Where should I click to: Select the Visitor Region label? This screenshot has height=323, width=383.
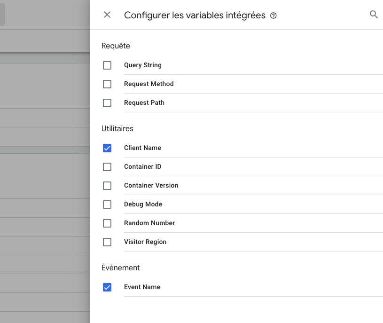(x=145, y=242)
